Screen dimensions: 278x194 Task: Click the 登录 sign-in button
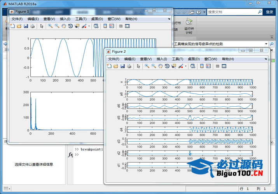[269, 12]
